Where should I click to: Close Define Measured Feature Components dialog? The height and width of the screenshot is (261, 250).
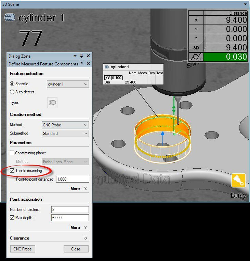coord(88,64)
